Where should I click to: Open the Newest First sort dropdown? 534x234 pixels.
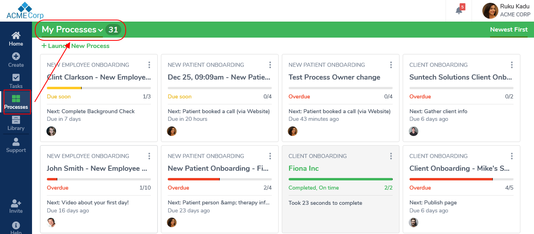click(509, 30)
